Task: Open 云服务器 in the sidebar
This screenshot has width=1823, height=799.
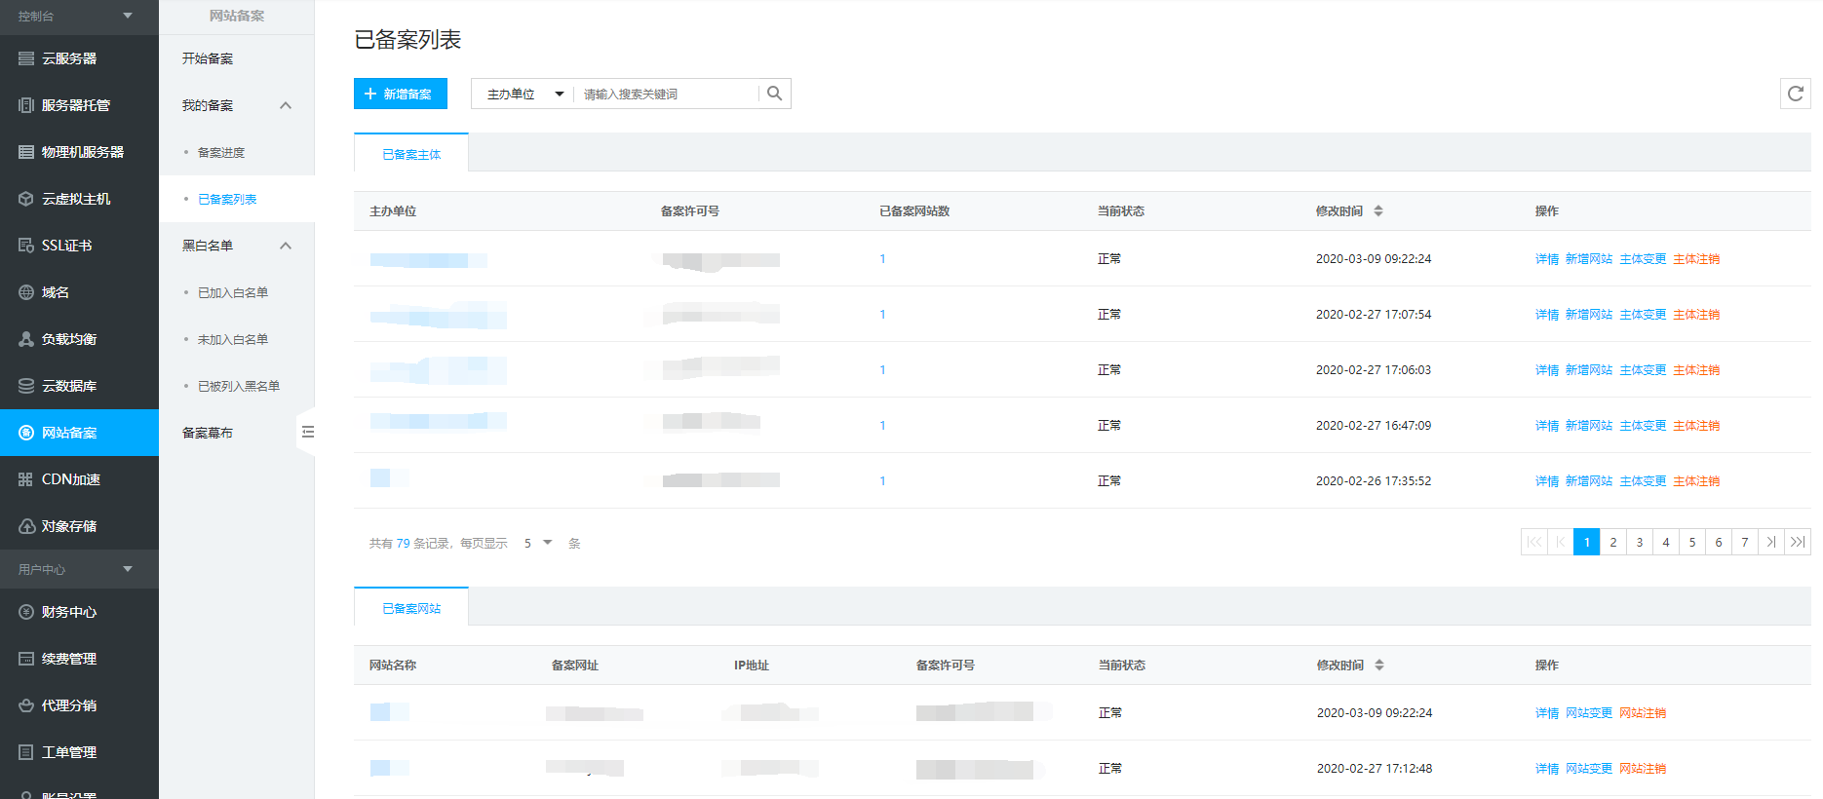Action: point(68,58)
